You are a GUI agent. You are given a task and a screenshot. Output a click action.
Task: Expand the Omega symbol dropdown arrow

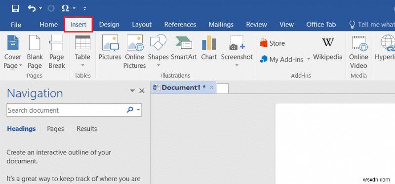coord(74,8)
